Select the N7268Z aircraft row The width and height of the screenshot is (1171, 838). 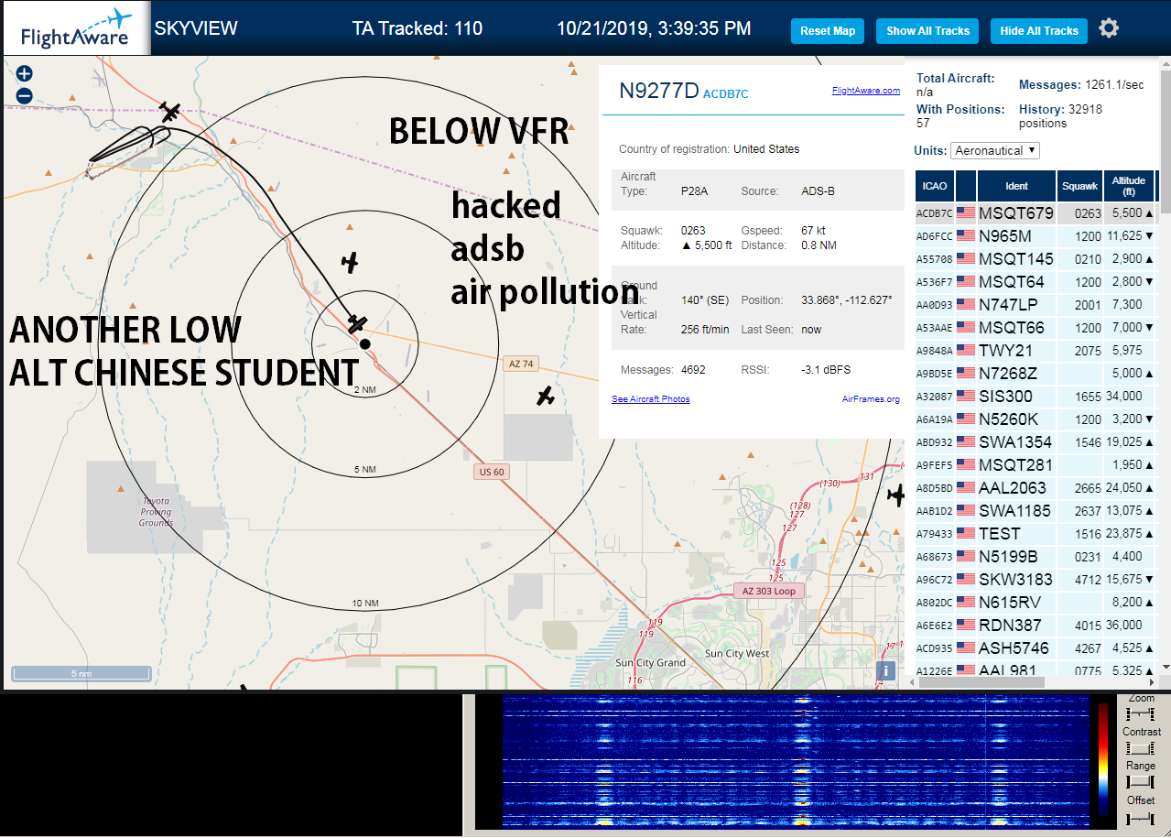(1035, 373)
